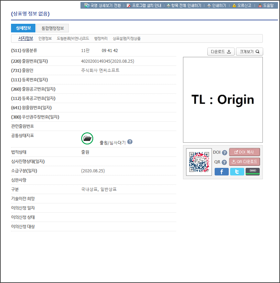Share this trademark on Twitter
Image resolution: width=280 pixels, height=283 pixels.
(237, 172)
